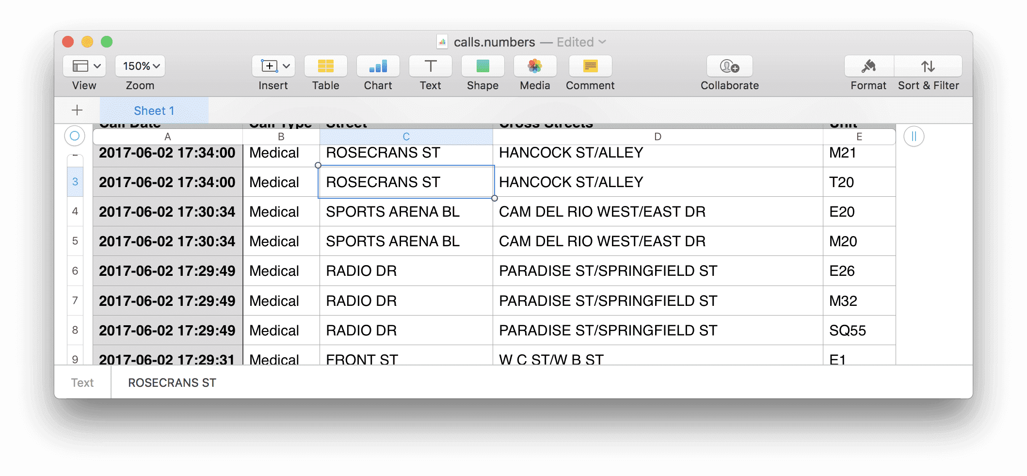Expand the document title Edited chevron
The height and width of the screenshot is (476, 1027).
click(x=602, y=42)
